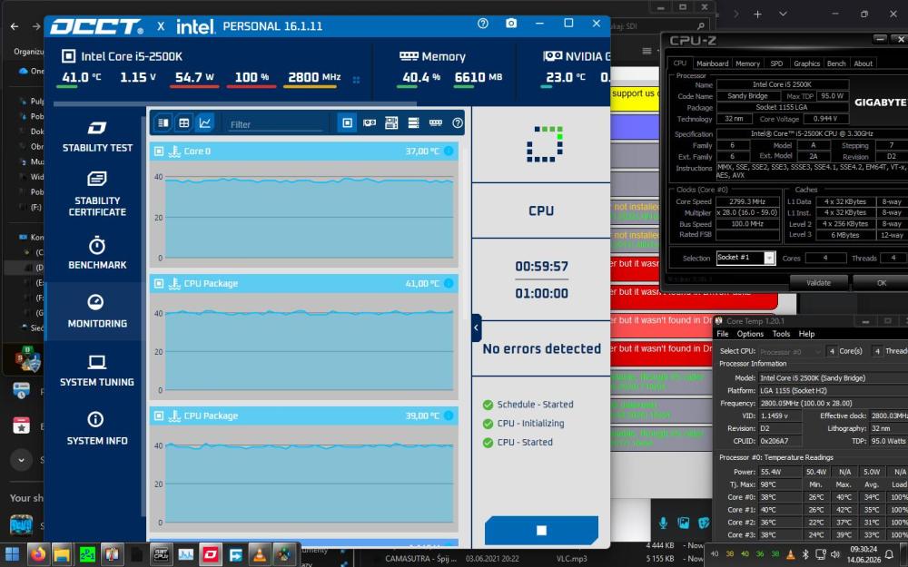The height and width of the screenshot is (567, 908).
Task: Open the System Tuning section
Action: 97,370
